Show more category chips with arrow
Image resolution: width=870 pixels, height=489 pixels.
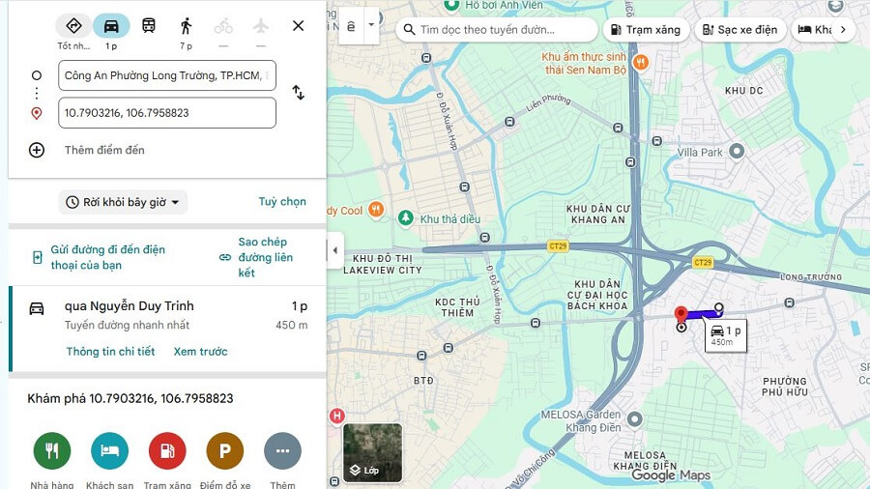843,29
